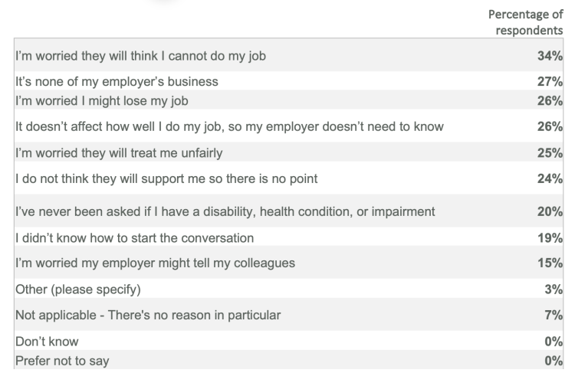The width and height of the screenshot is (575, 386).
Task: Click 'I'm worried my employer might tell my colleagues'
Action: point(155,263)
